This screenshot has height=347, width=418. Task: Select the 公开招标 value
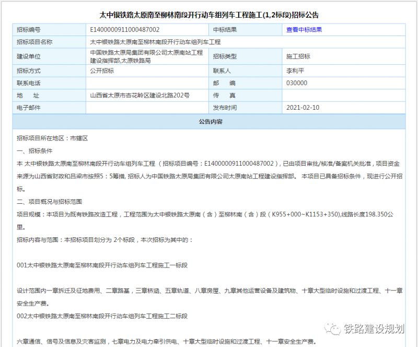(x=102, y=71)
